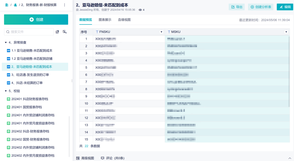
Task: Open 3、旺店通-发生退货的订单
Action: point(30,75)
